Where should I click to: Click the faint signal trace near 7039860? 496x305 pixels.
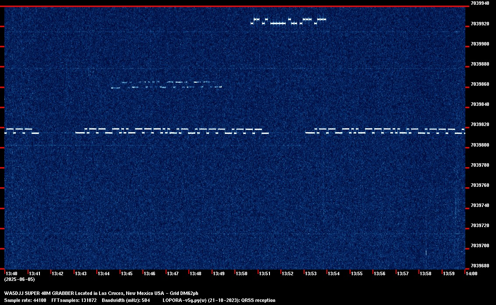click(x=167, y=85)
